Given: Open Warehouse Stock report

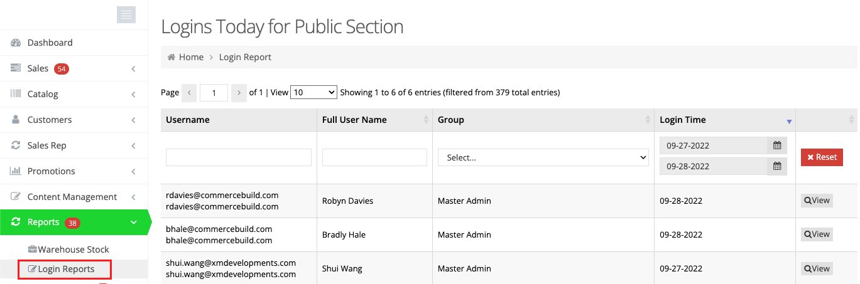Looking at the screenshot, I should [73, 250].
